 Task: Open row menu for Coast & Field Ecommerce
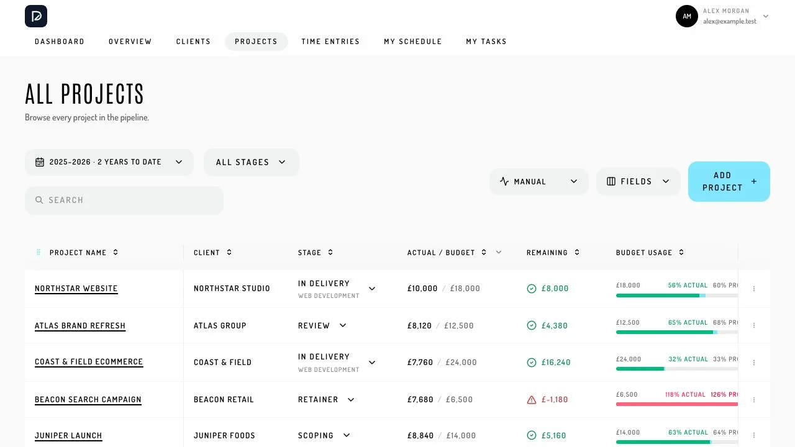click(x=754, y=363)
